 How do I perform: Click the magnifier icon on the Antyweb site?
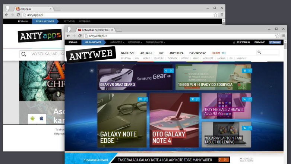(259, 52)
